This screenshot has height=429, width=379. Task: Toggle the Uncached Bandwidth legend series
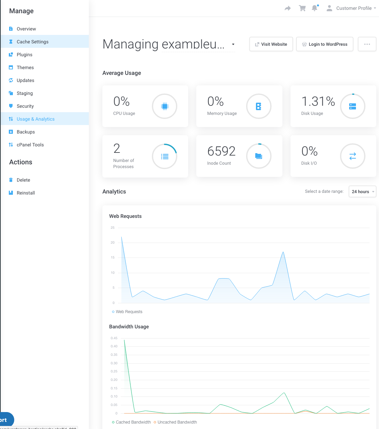pyautogui.click(x=175, y=422)
